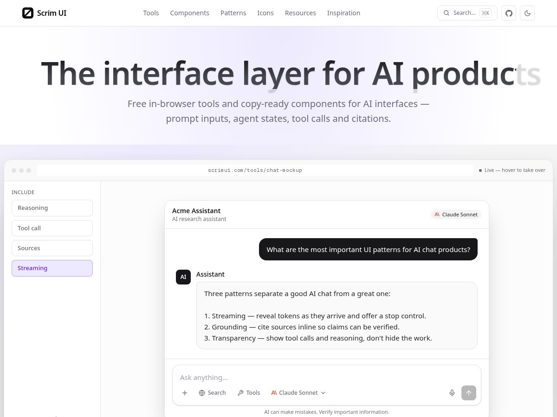Open the Claude Sonnet model dropdown
This screenshot has height=417, width=557.
[298, 393]
